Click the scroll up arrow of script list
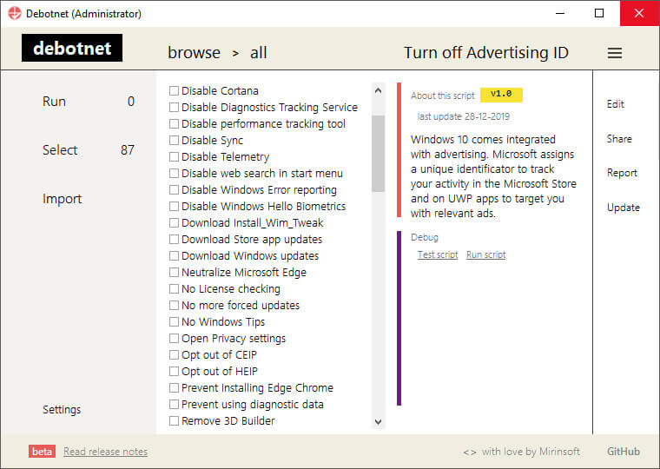Image resolution: width=660 pixels, height=469 pixels. coord(378,90)
